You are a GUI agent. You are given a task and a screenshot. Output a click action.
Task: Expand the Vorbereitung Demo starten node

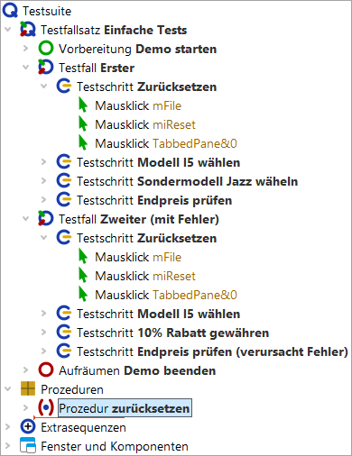[x=26, y=49]
